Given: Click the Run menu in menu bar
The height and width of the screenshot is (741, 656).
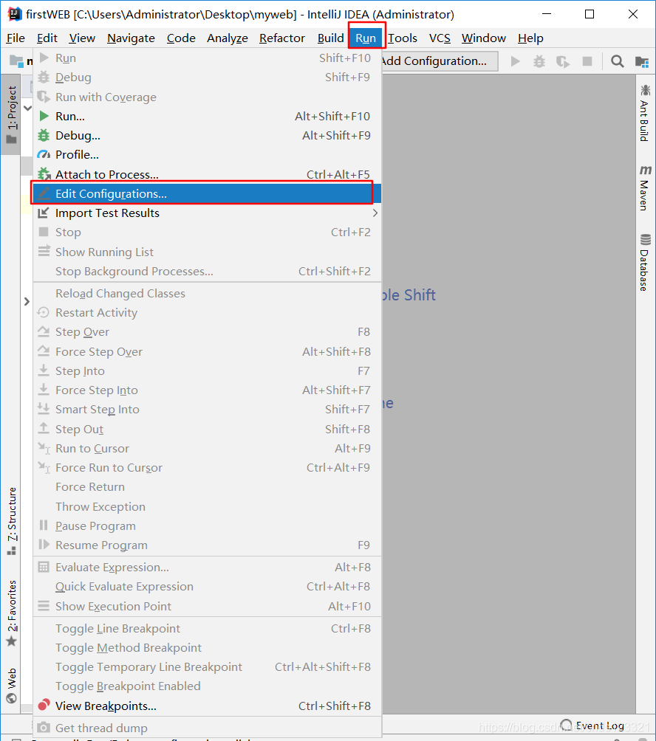Looking at the screenshot, I should point(366,38).
